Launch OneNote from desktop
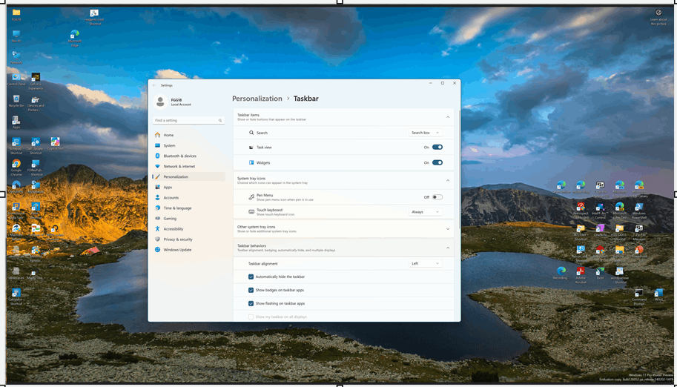 [600, 230]
